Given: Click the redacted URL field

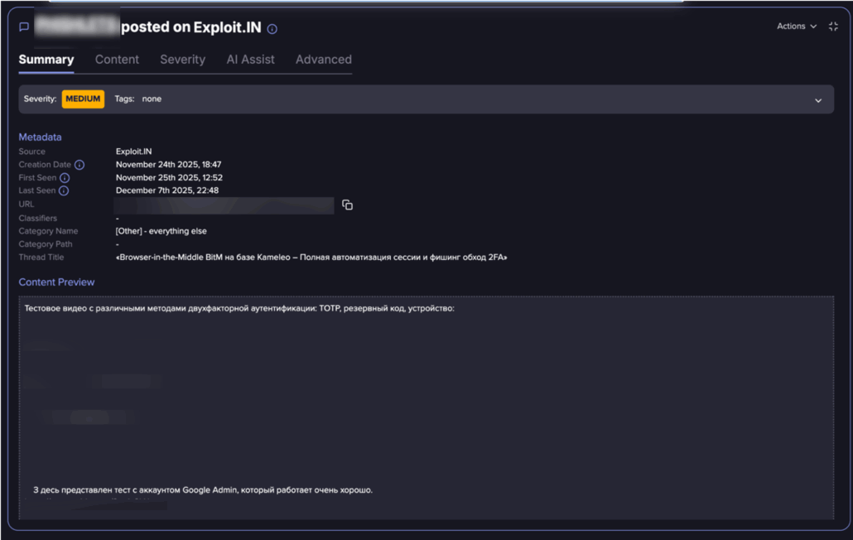Looking at the screenshot, I should pyautogui.click(x=224, y=205).
